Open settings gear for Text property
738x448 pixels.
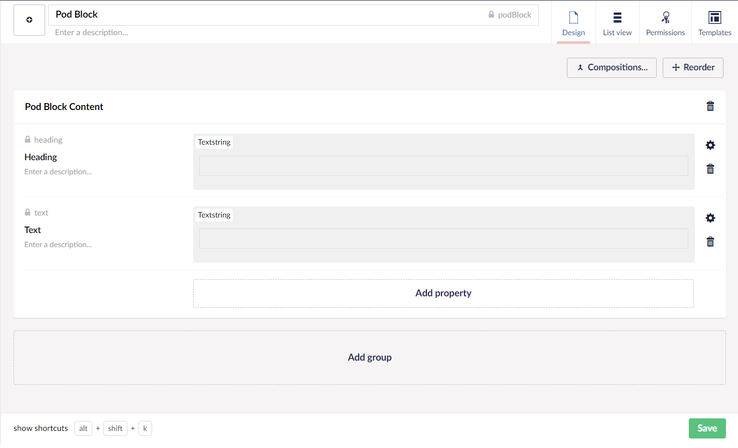[710, 218]
